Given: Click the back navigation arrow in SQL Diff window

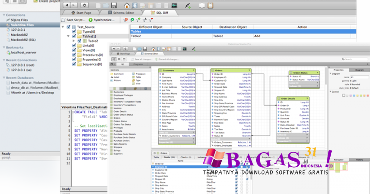Looking at the screenshot, I should (66, 5).
